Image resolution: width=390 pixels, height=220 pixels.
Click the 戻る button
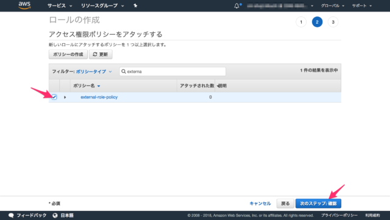click(285, 204)
